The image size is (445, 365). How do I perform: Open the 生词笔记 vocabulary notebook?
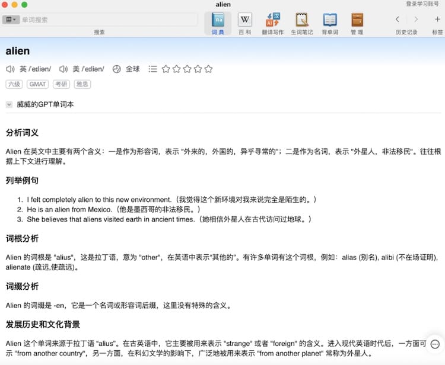pos(301,24)
